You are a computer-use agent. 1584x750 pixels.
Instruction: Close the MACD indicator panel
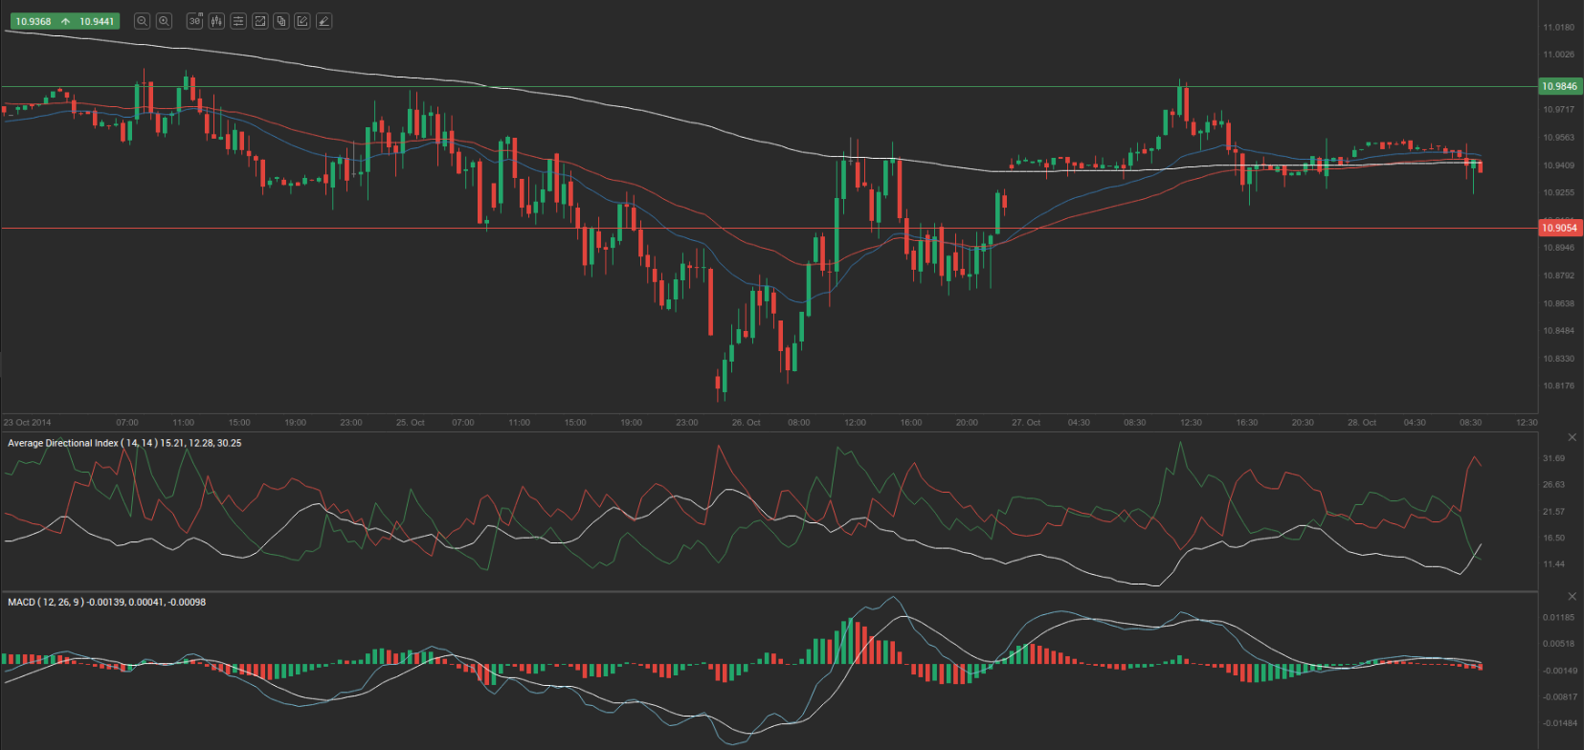1572,596
